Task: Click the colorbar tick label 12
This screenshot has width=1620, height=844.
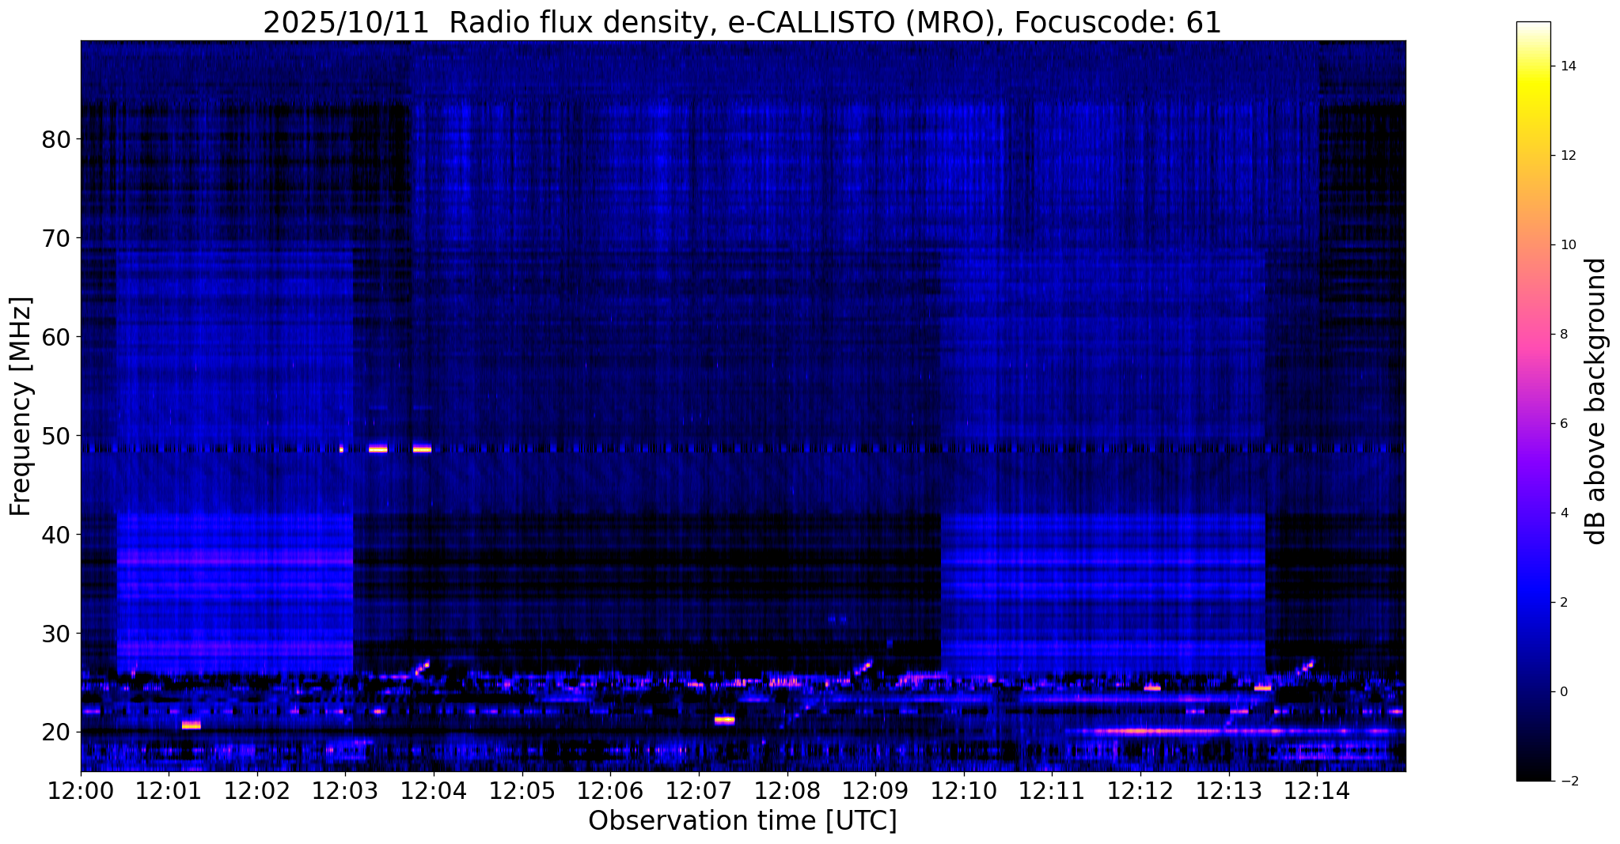Action: (x=1567, y=156)
